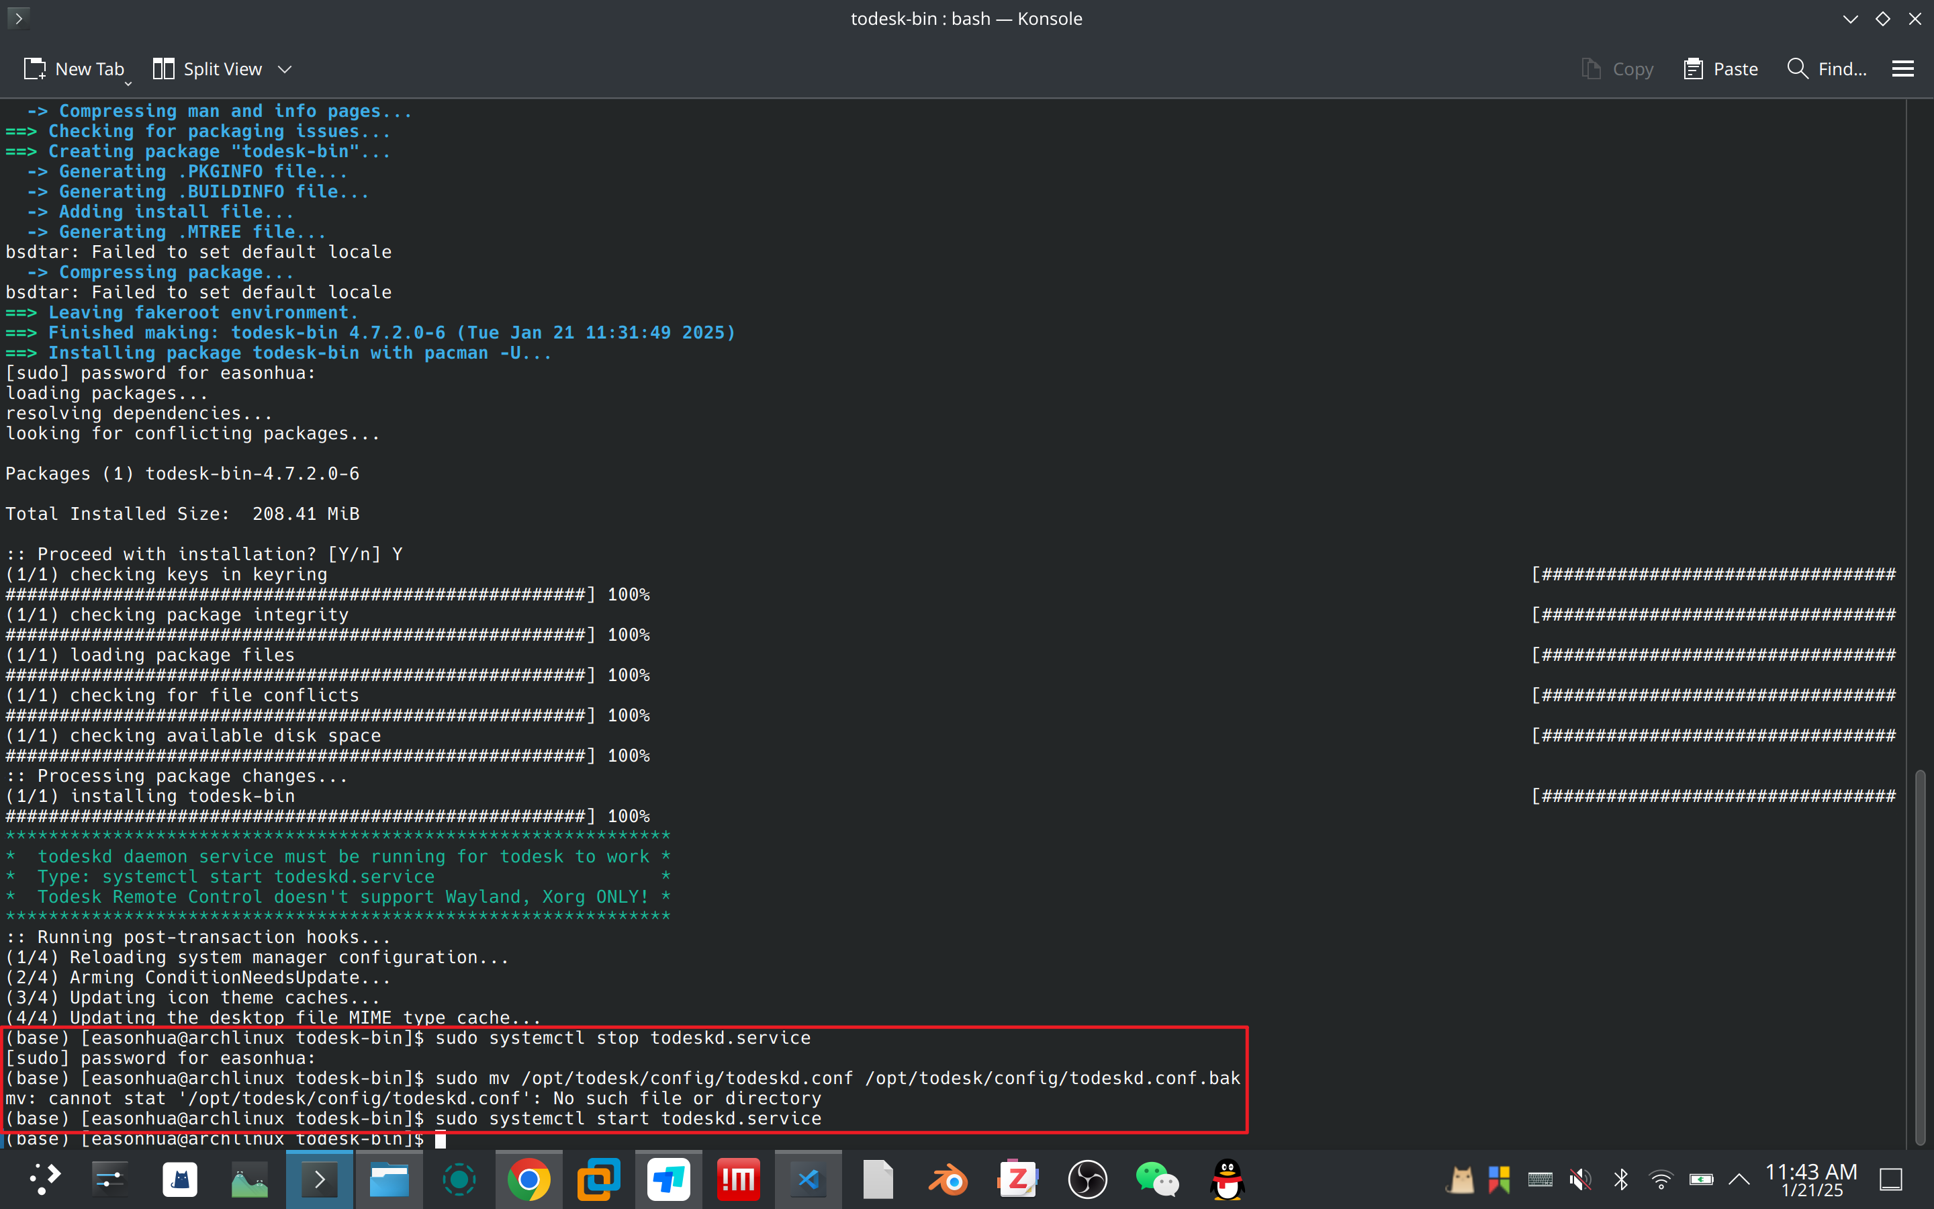Open the KDE application launcher
Screen dimensions: 1934x1209
[x=44, y=1179]
